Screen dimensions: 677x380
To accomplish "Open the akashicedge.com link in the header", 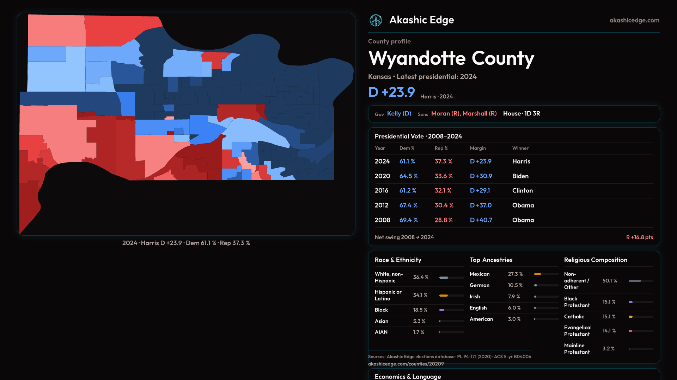I will 634,20.
